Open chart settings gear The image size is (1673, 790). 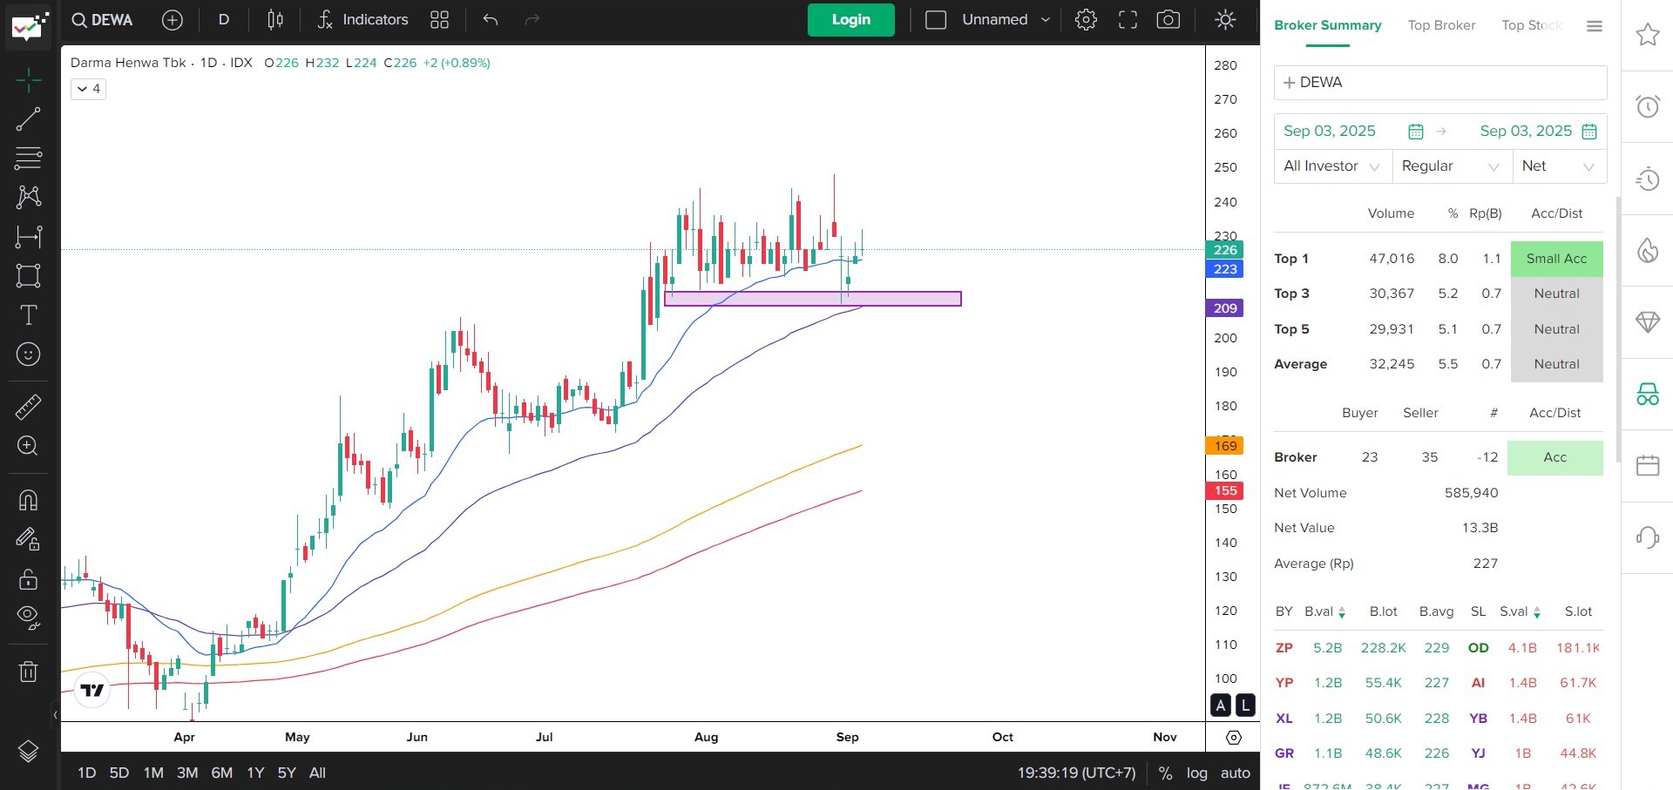point(1086,20)
